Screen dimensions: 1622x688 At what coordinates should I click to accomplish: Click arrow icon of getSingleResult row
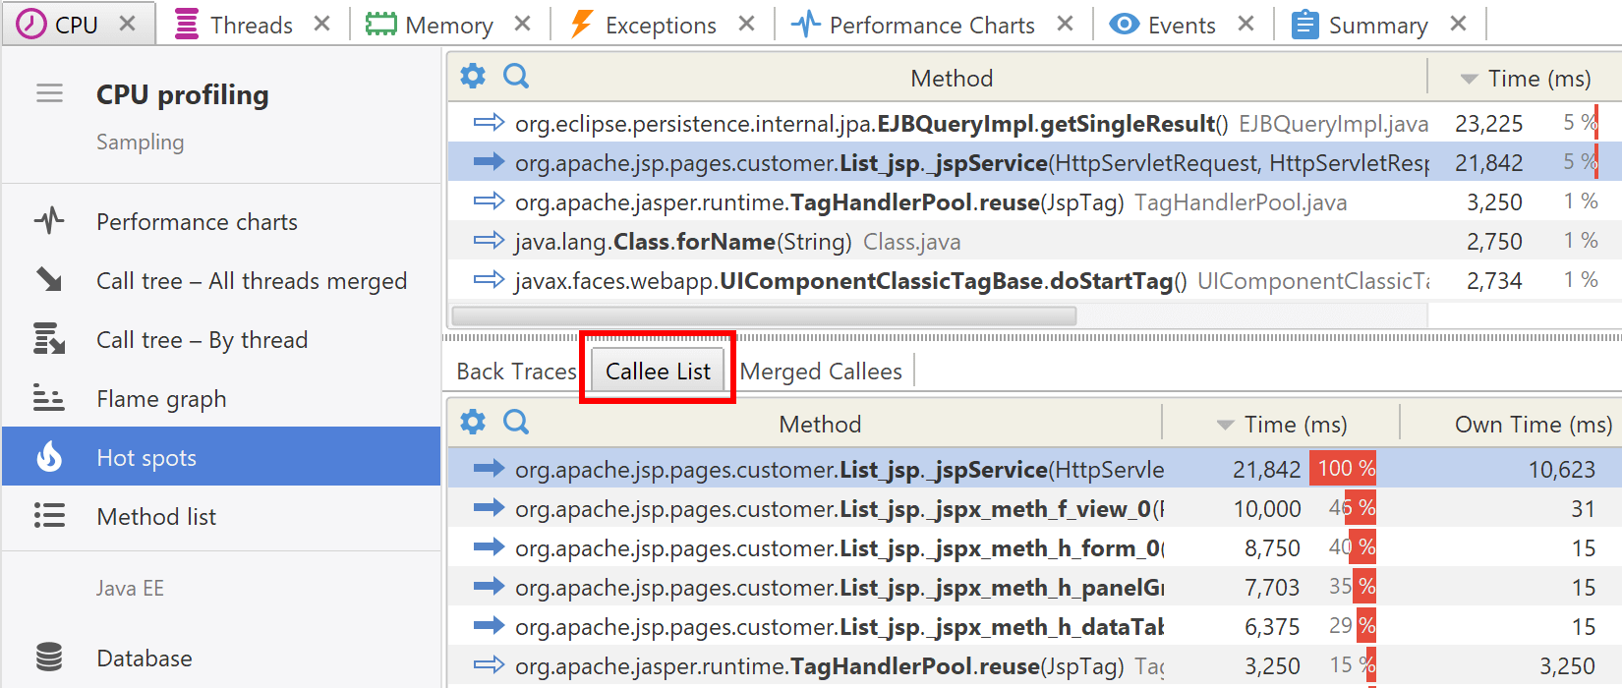(x=489, y=122)
